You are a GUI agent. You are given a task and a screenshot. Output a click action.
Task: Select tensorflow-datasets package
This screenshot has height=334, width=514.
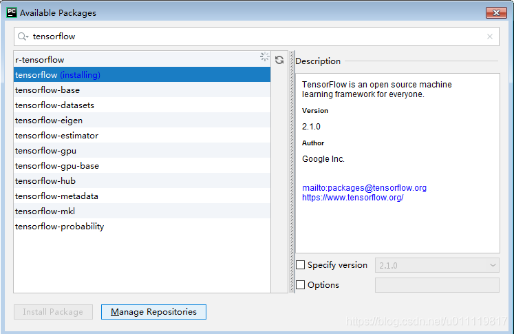click(142, 105)
